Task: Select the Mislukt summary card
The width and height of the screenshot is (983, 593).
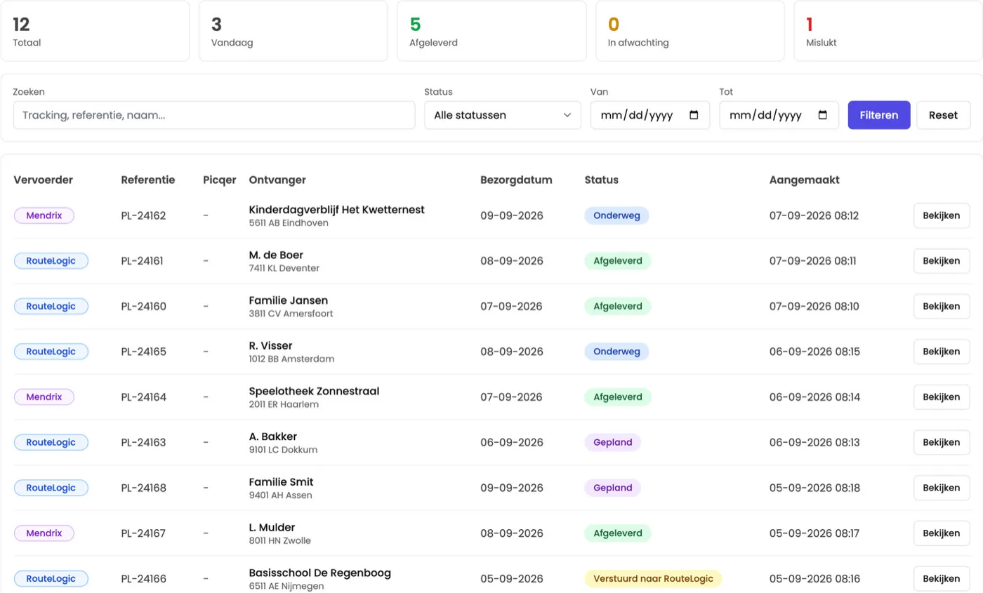Action: click(x=888, y=31)
